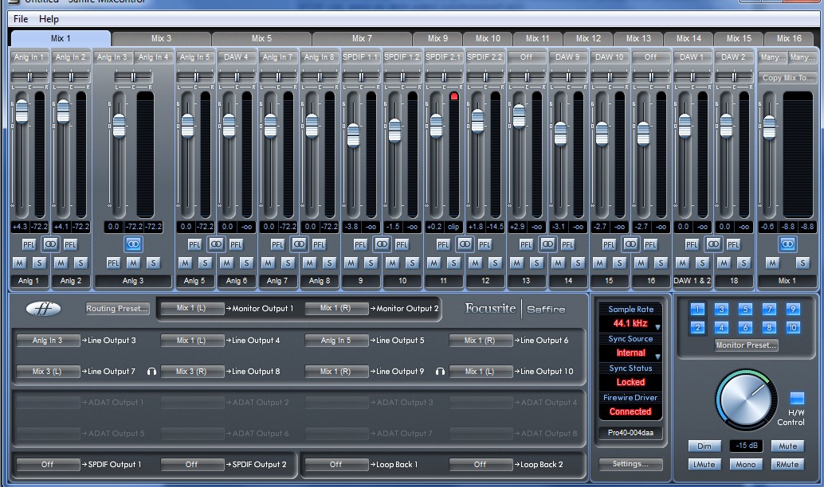Image resolution: width=824 pixels, height=487 pixels.
Task: Mute the Mix 1 output channel
Action: coord(772,263)
